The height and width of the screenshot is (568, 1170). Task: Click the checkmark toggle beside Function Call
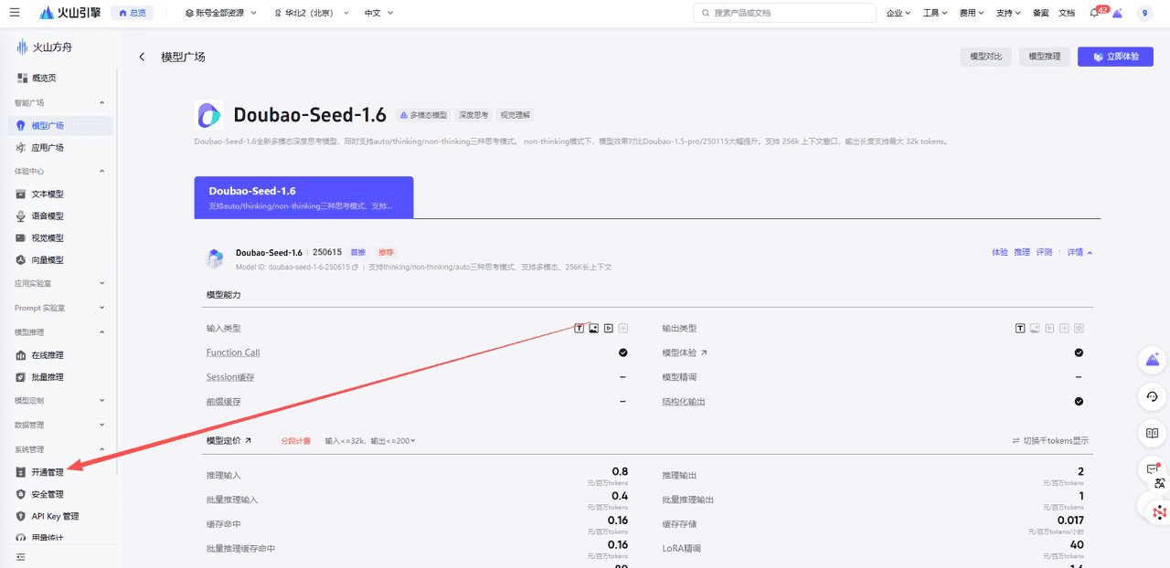(622, 352)
